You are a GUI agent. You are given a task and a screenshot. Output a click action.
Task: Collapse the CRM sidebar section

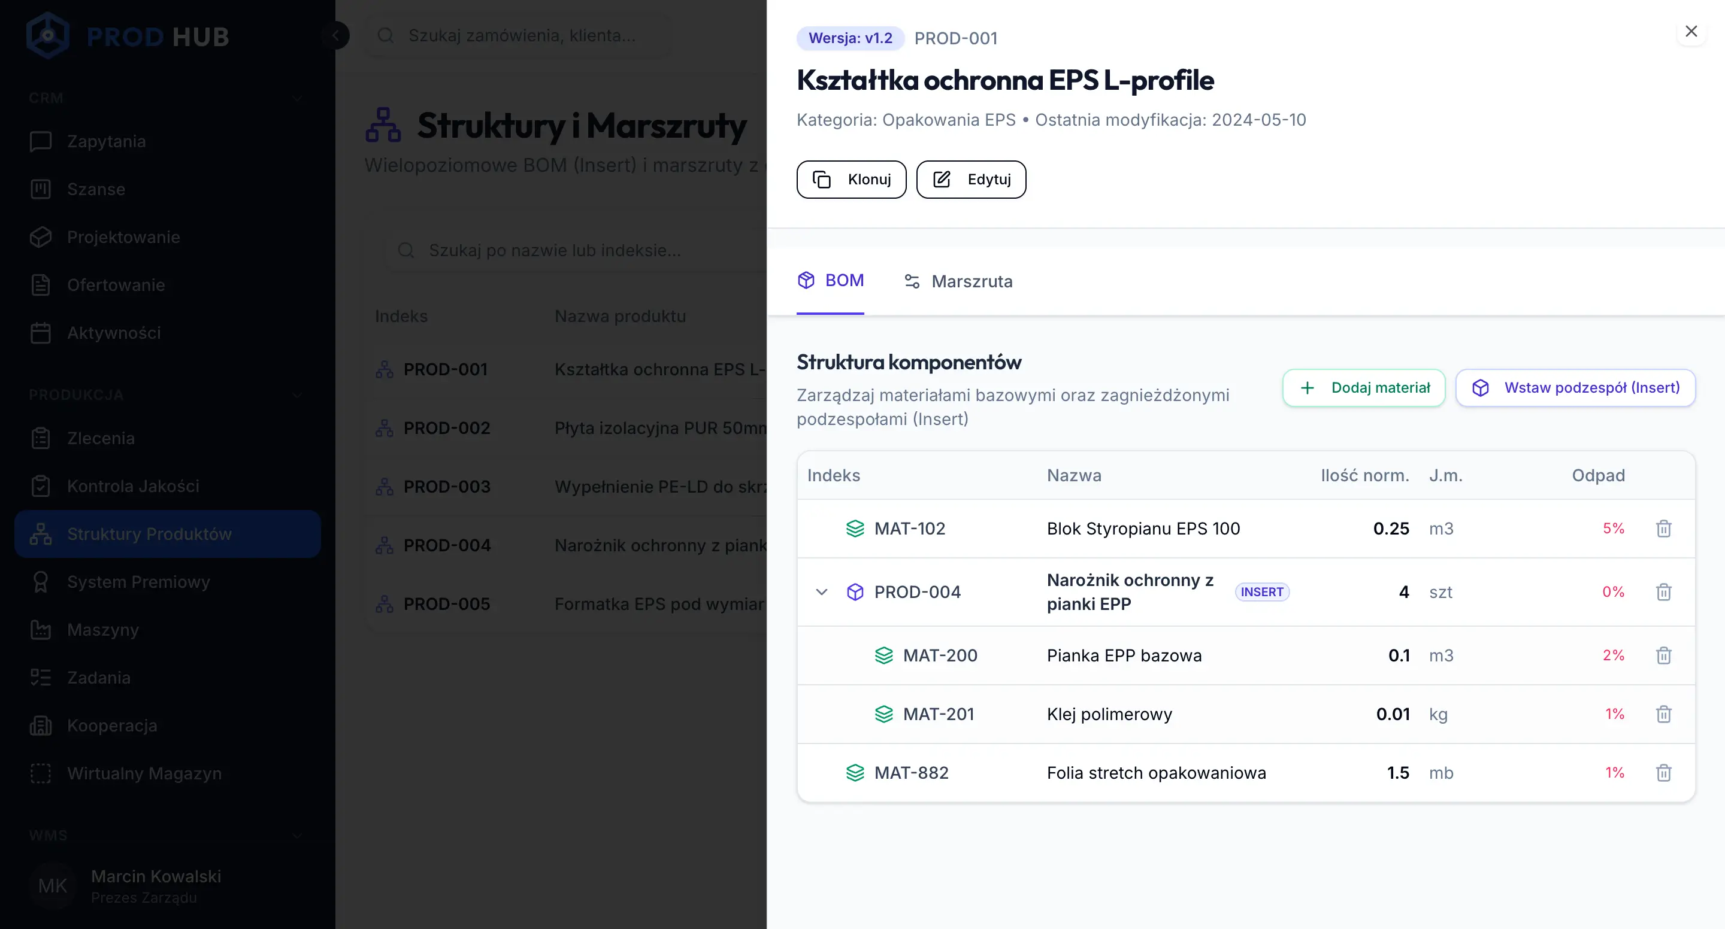[x=297, y=98]
